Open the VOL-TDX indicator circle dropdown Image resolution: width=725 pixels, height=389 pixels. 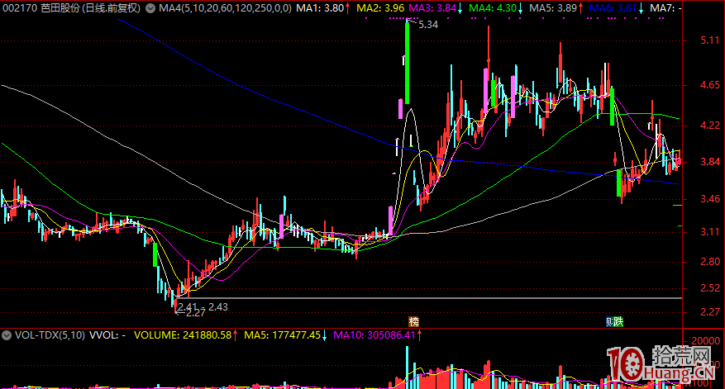[7, 335]
